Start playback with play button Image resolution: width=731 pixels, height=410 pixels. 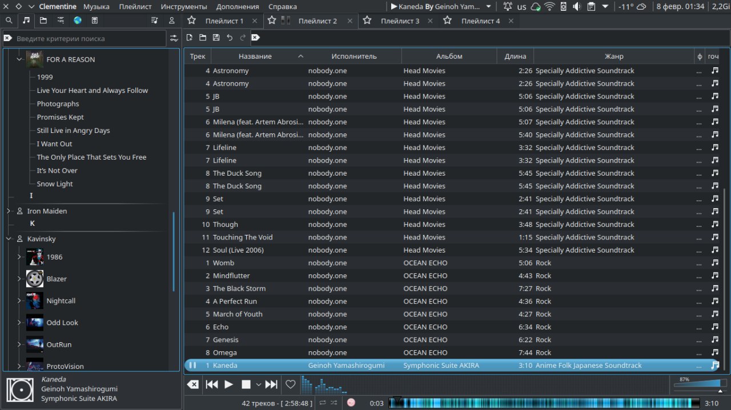coord(229,384)
